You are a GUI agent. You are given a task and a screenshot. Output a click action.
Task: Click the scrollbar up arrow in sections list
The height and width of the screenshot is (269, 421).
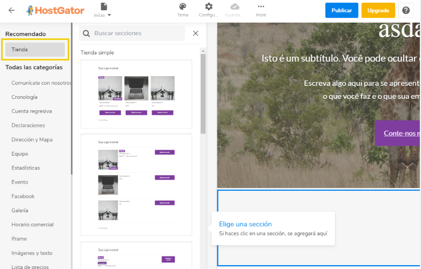pyautogui.click(x=203, y=51)
